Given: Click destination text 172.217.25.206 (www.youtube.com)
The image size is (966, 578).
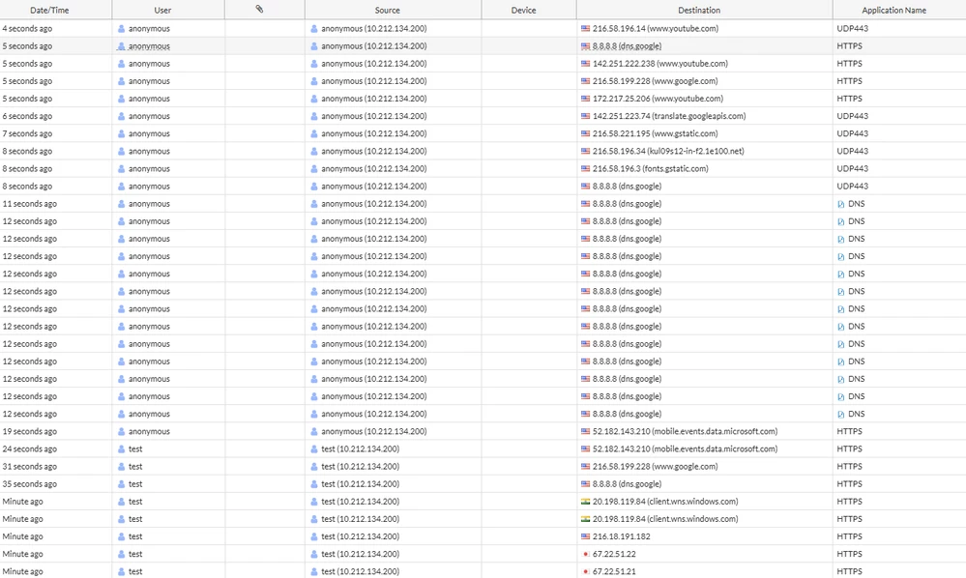Looking at the screenshot, I should click(x=658, y=99).
